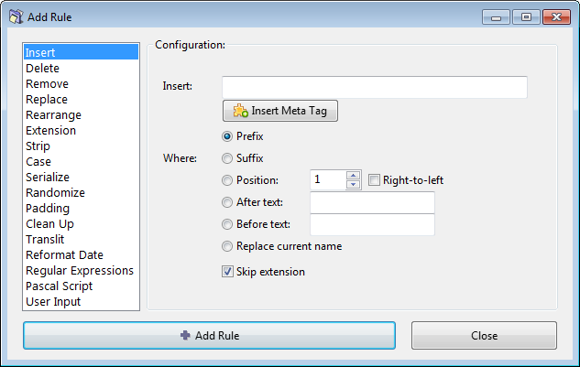580x367 pixels.
Task: Select the Suffix radio option
Action: coord(228,158)
